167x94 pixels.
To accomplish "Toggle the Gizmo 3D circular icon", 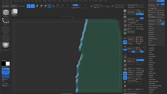I will click(x=49, y=6).
